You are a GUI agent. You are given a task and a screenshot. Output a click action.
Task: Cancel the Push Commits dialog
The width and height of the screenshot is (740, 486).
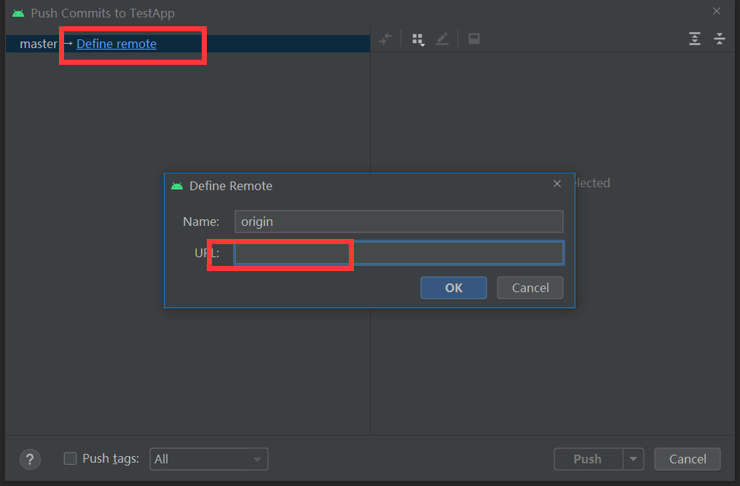(x=687, y=459)
